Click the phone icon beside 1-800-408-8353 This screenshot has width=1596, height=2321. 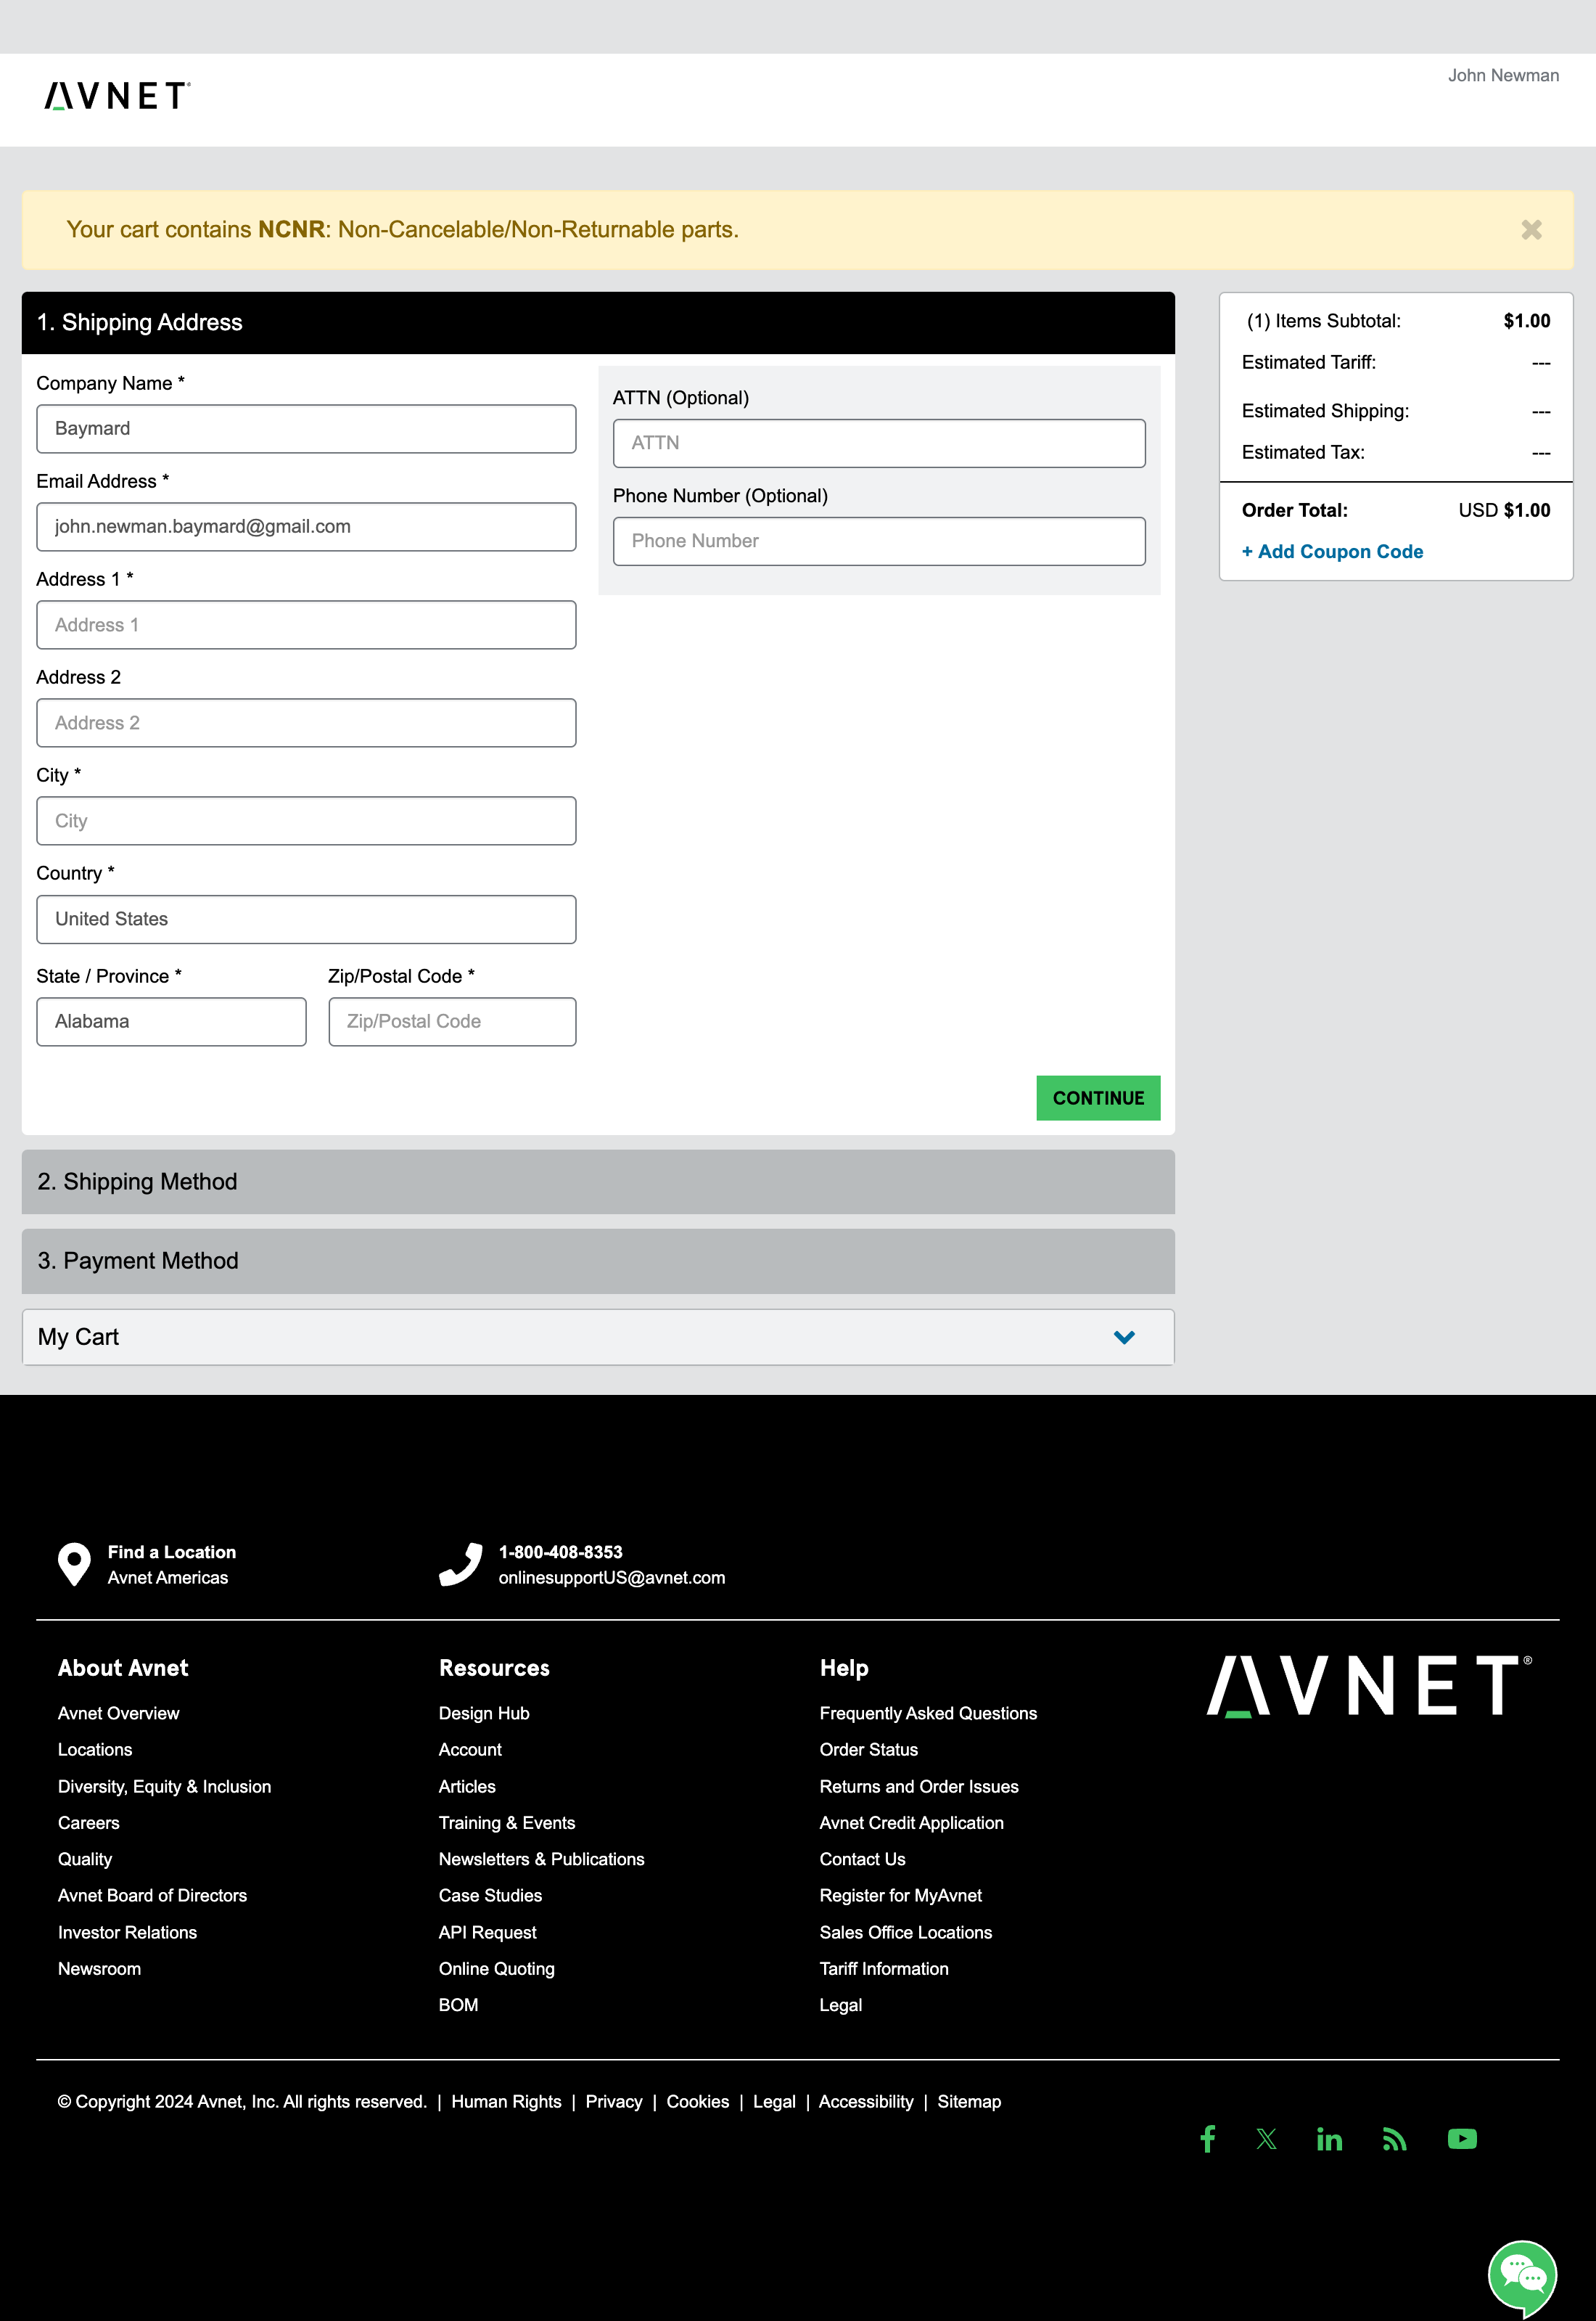click(x=460, y=1564)
